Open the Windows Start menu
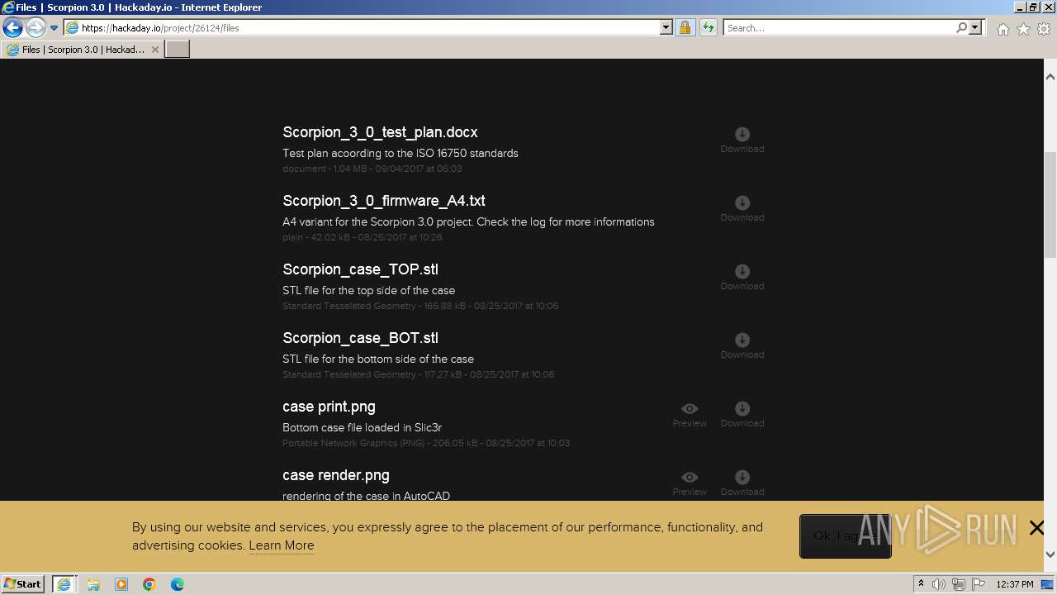Screen dimensions: 1057x595 (22, 583)
